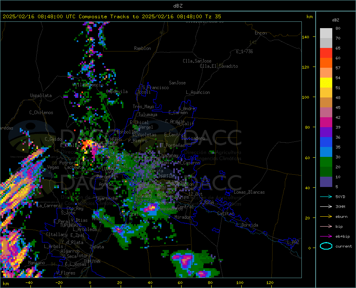Click the 'Ugarteche' map label
The height and width of the screenshot is (288, 356).
point(107,198)
